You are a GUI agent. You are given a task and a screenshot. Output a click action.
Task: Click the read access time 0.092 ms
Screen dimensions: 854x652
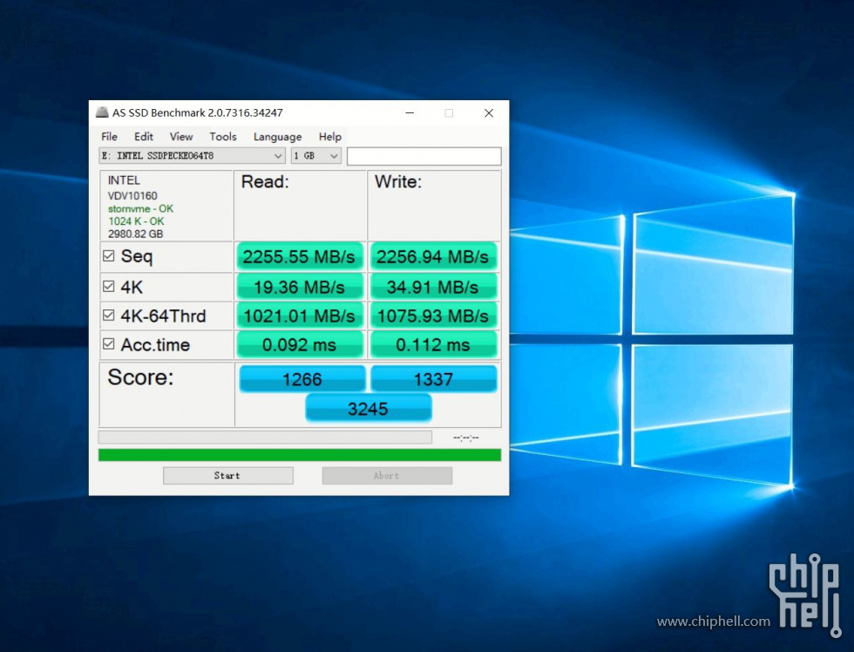pos(300,345)
